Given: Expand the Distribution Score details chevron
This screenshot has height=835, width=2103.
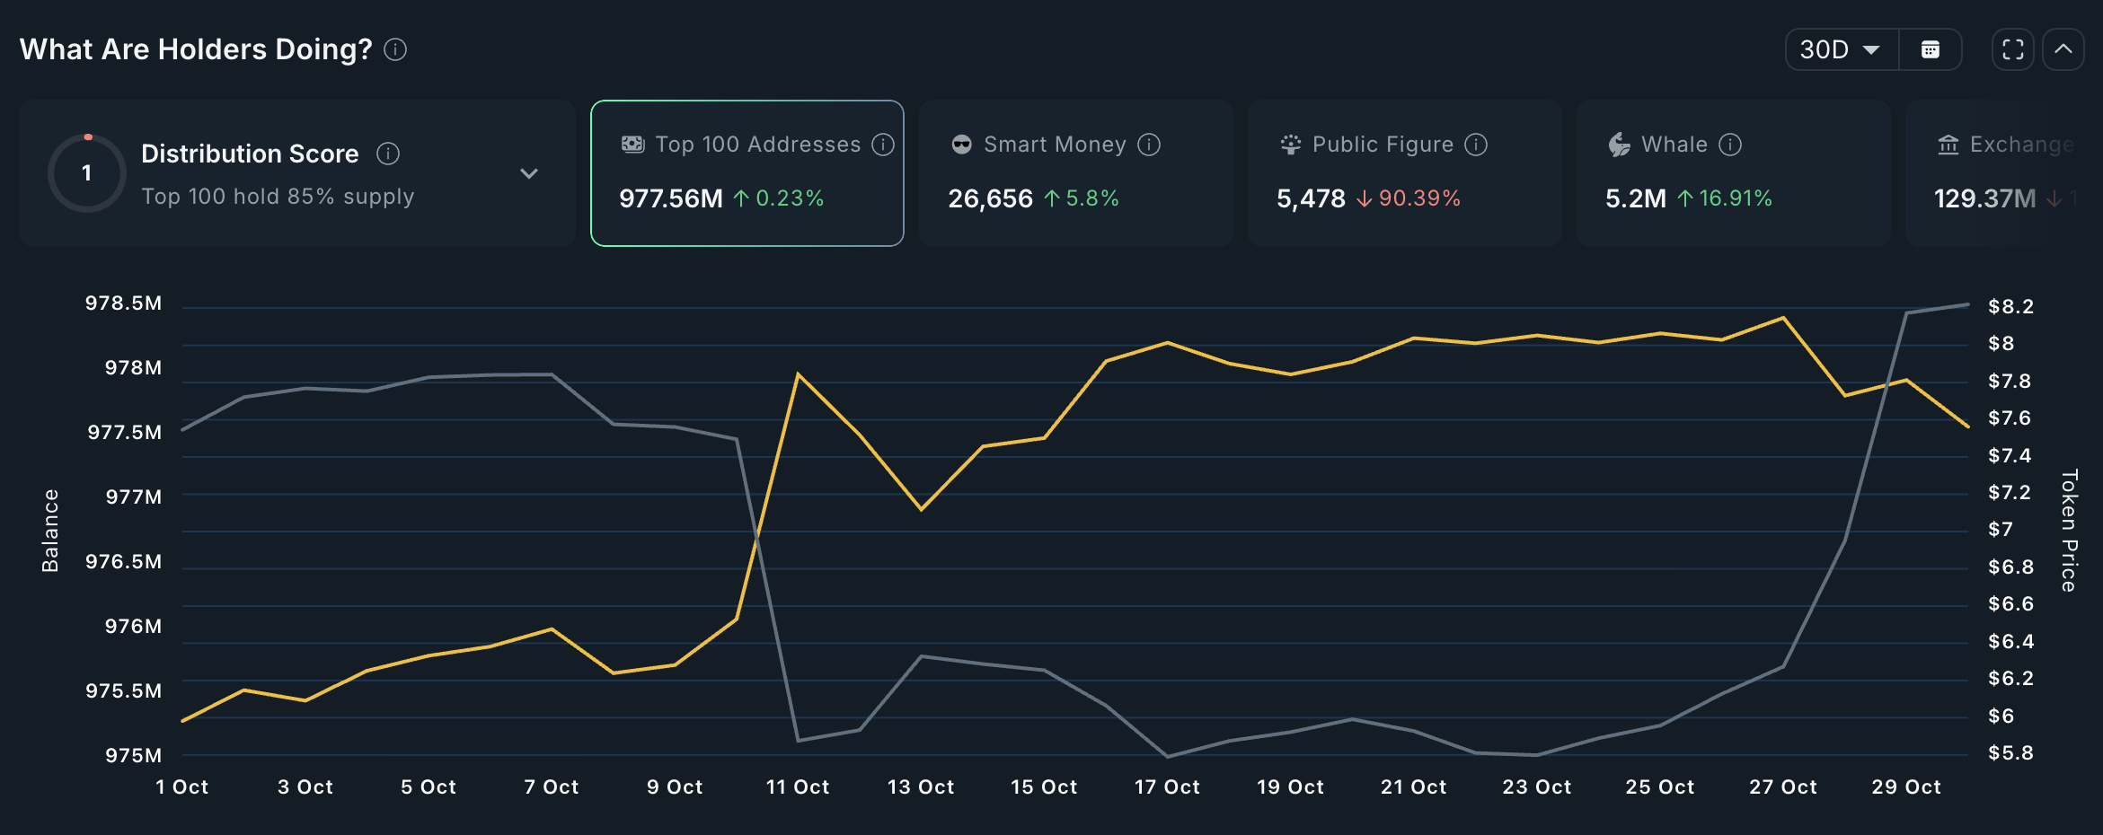Looking at the screenshot, I should tap(529, 172).
